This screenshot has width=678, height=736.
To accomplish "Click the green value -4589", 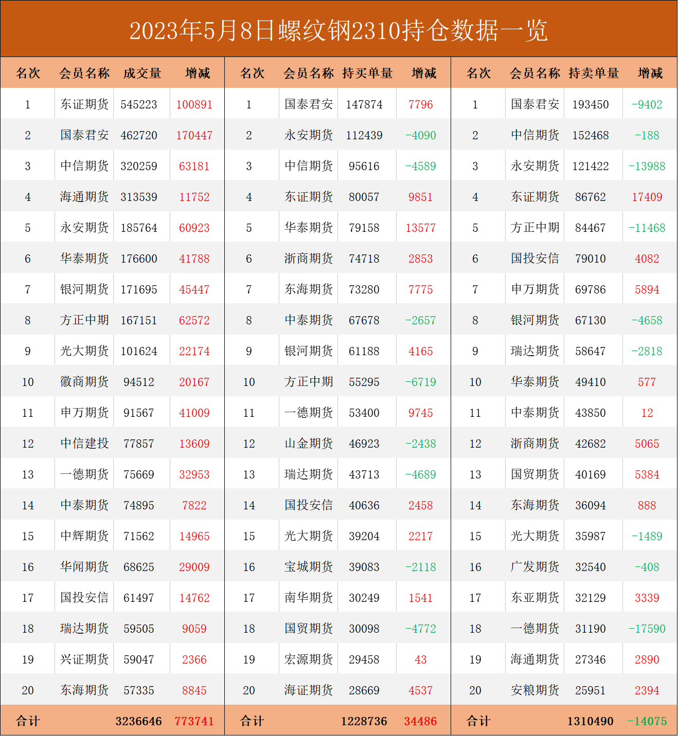I will coord(421,166).
